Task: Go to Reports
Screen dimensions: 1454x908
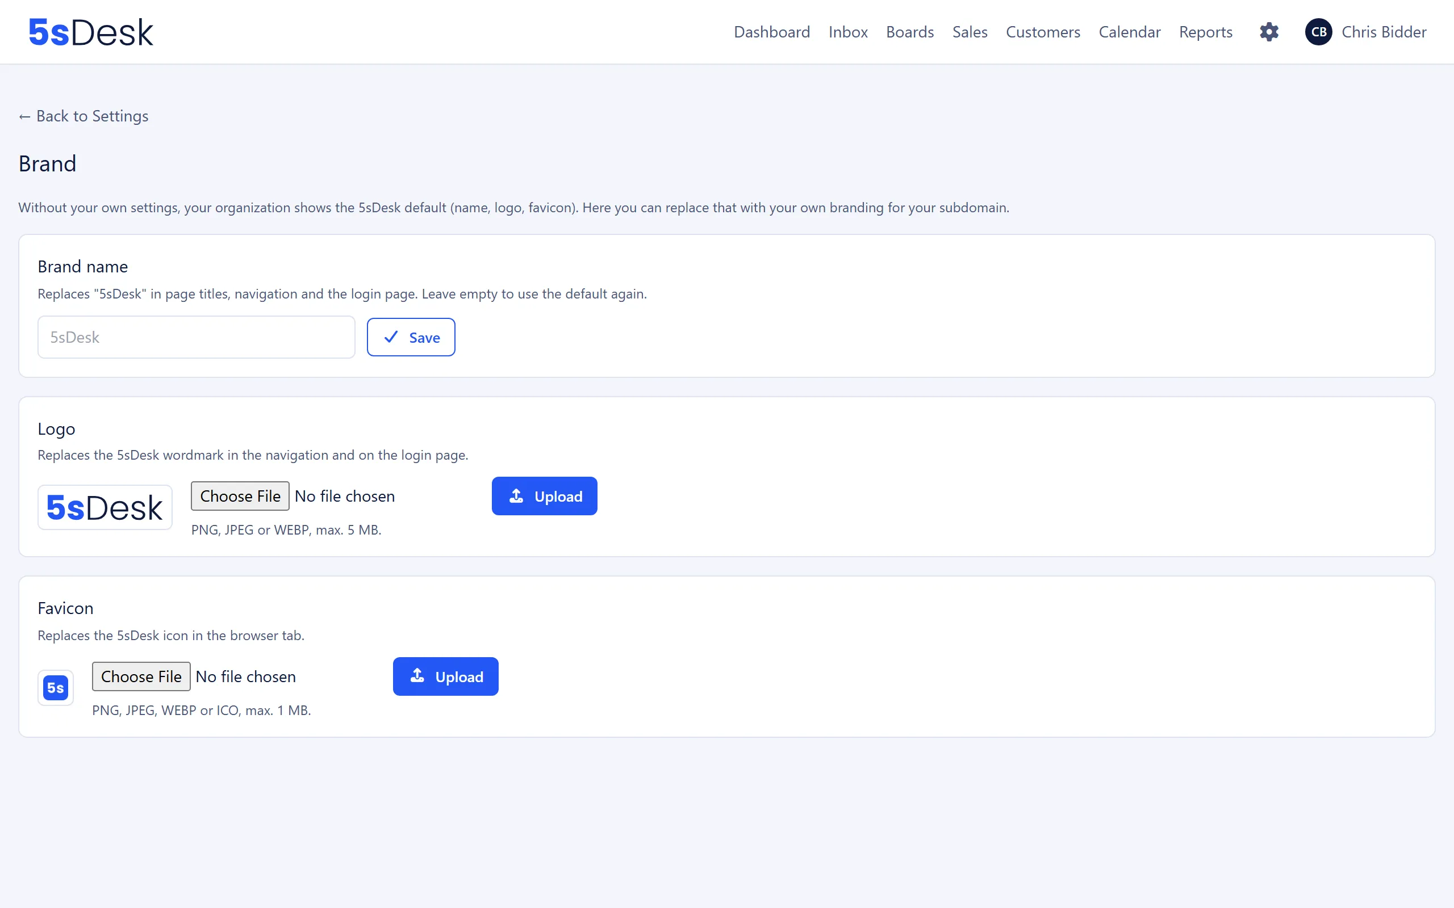Action: [x=1205, y=32]
